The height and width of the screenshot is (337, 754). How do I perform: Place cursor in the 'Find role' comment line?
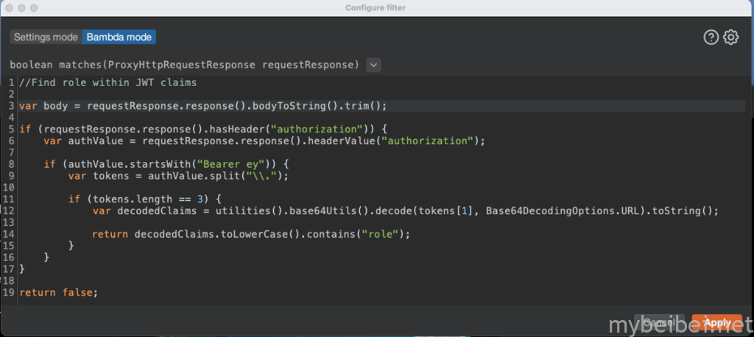click(108, 82)
